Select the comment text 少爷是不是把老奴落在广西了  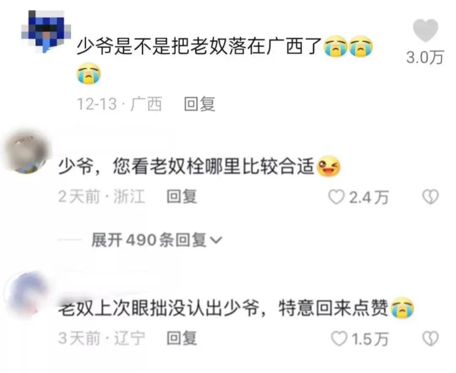click(199, 47)
